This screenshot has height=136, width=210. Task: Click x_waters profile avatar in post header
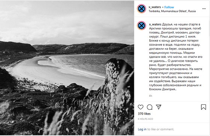click(141, 9)
